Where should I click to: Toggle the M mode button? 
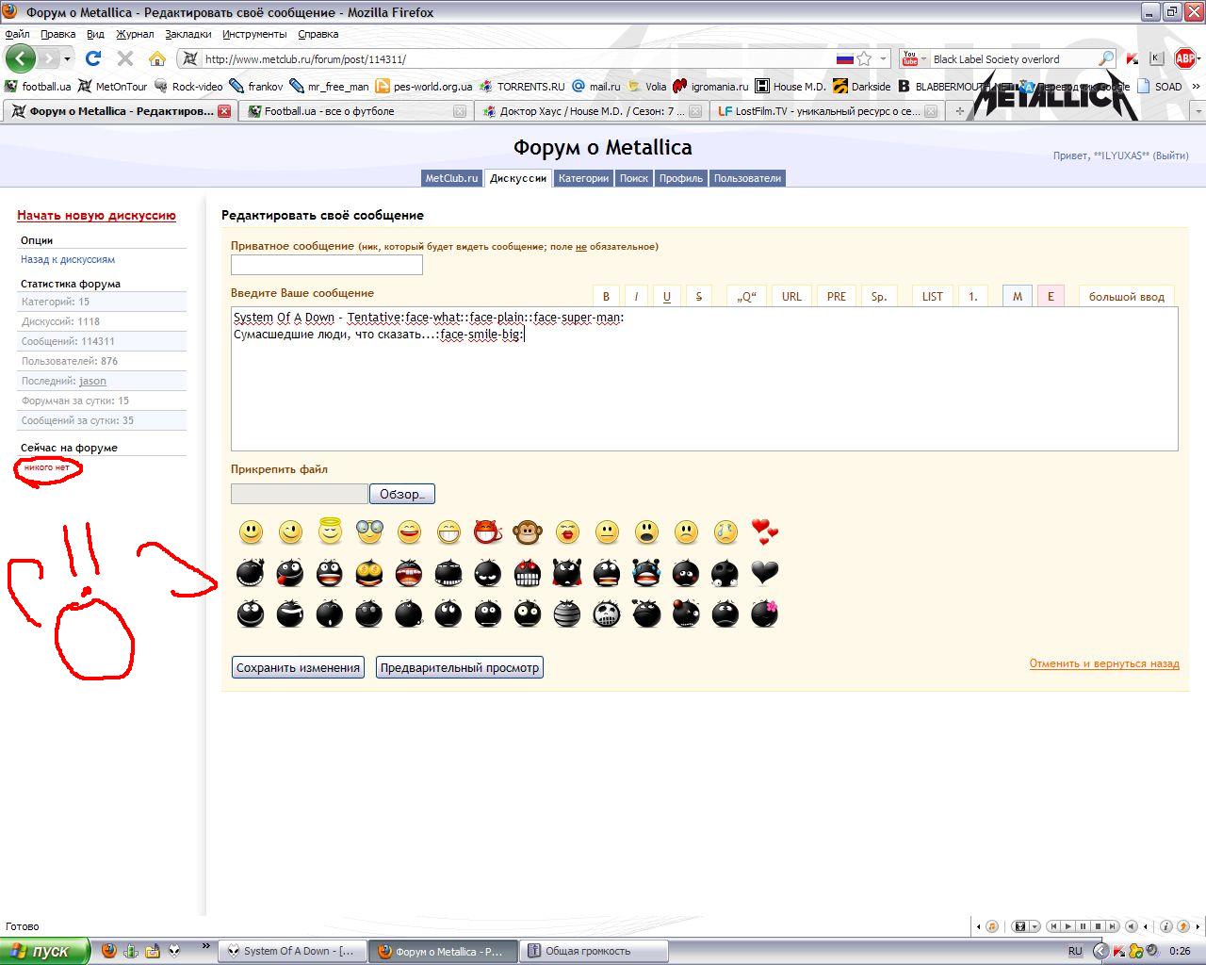[x=1017, y=296]
